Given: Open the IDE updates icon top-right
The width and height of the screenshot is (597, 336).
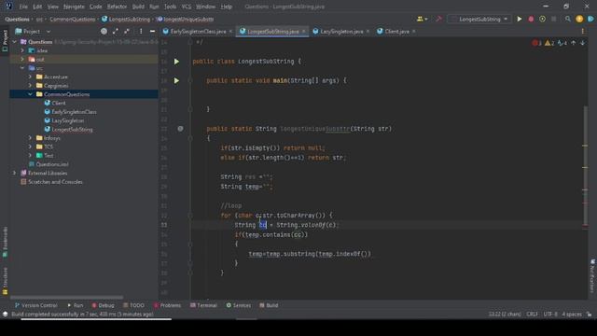Looking at the screenshot, I should tap(579, 19).
